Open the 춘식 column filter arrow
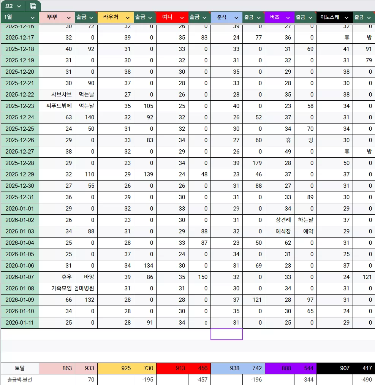Screen dimensions: 375x385 (x=236, y=18)
